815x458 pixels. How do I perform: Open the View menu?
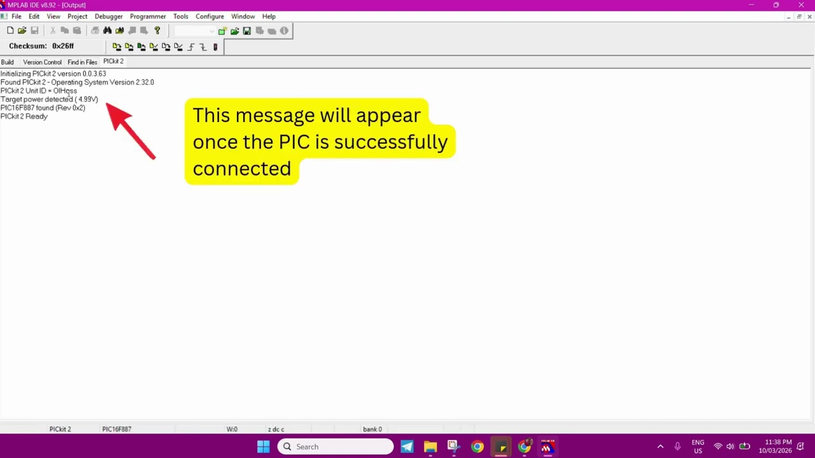pos(53,17)
